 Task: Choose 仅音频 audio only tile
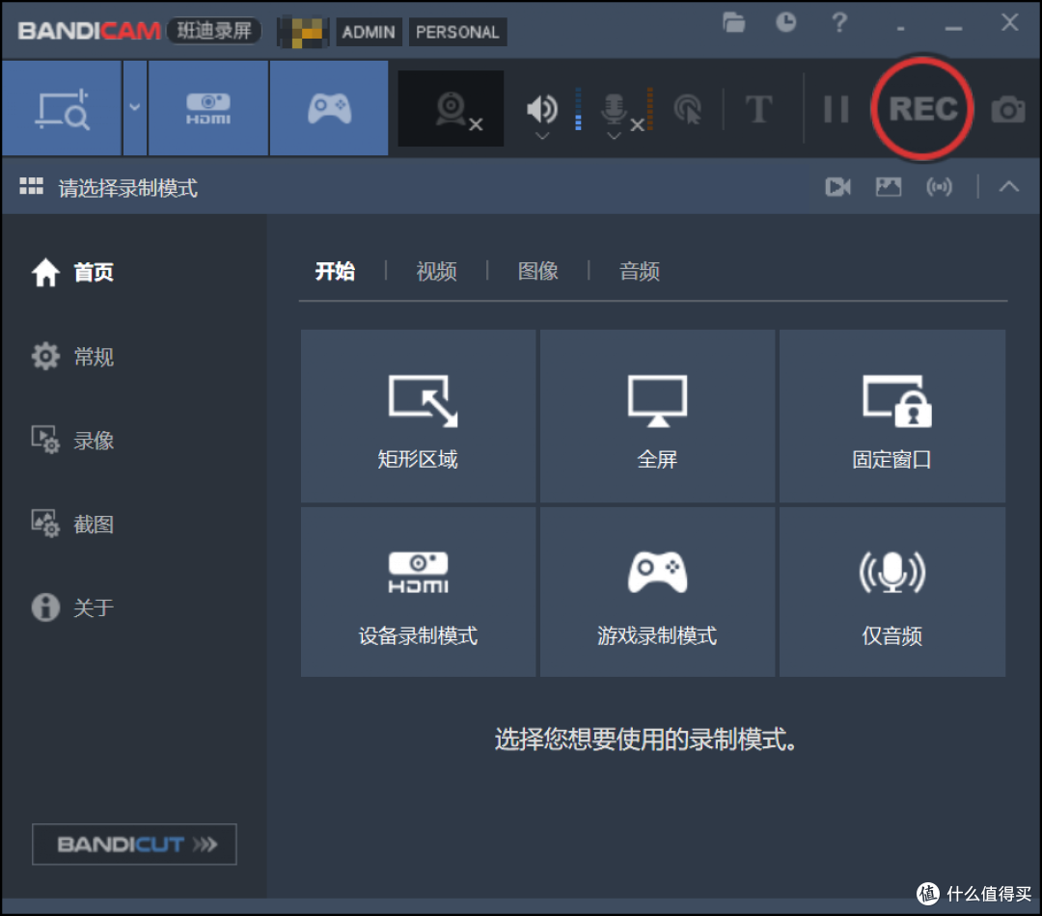(x=891, y=592)
